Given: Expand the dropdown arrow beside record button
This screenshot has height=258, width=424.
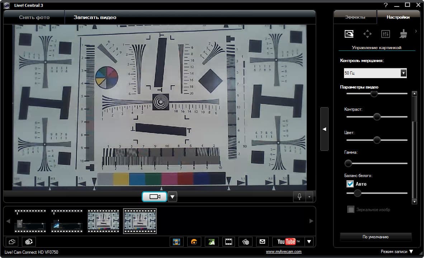Looking at the screenshot, I should pyautogui.click(x=173, y=197).
